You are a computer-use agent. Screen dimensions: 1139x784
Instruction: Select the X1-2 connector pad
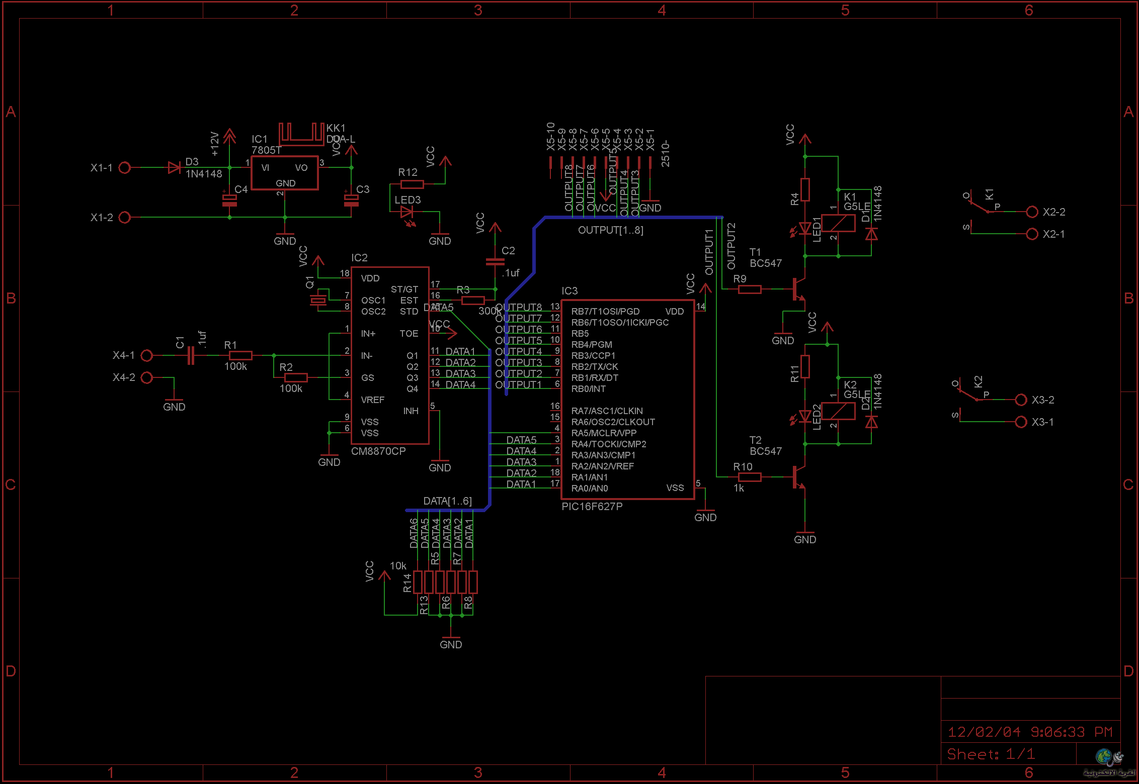point(125,218)
